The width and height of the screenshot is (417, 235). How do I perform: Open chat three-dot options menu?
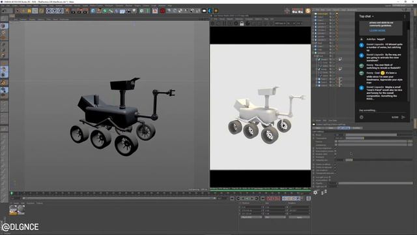pyautogui.click(x=405, y=16)
